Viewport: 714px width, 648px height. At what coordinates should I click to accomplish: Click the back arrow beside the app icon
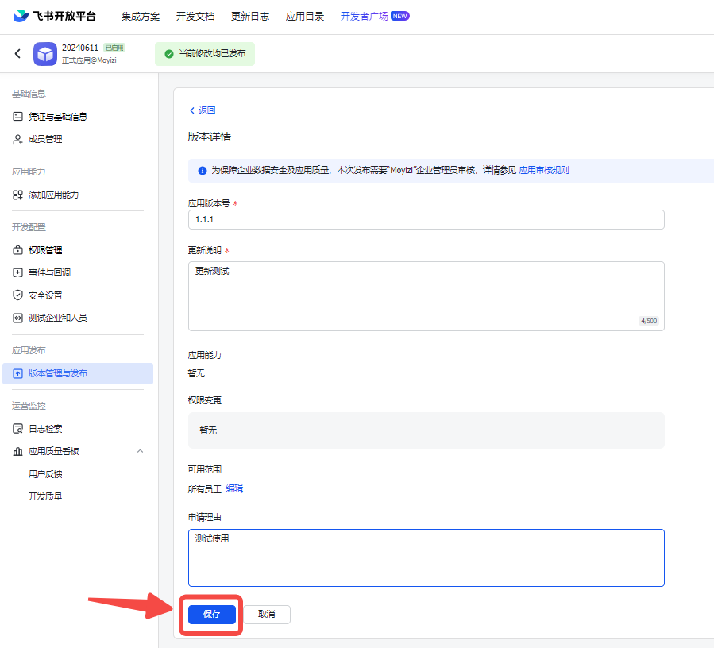[17, 54]
